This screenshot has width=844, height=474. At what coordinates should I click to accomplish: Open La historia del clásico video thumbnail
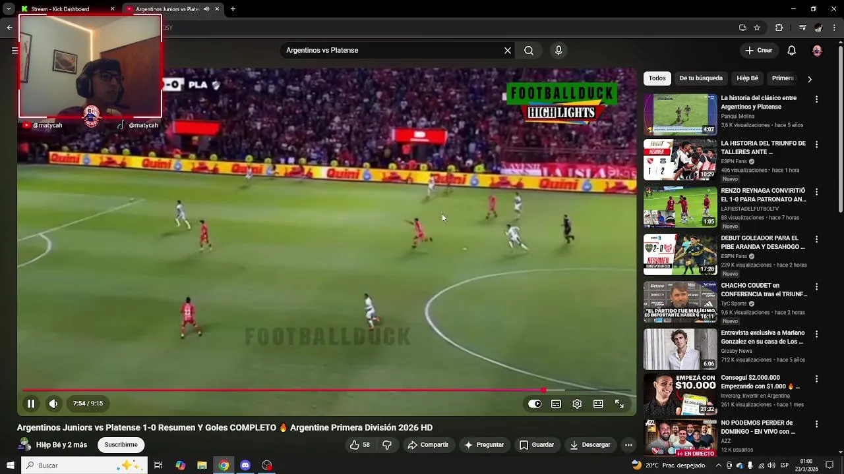click(680, 115)
